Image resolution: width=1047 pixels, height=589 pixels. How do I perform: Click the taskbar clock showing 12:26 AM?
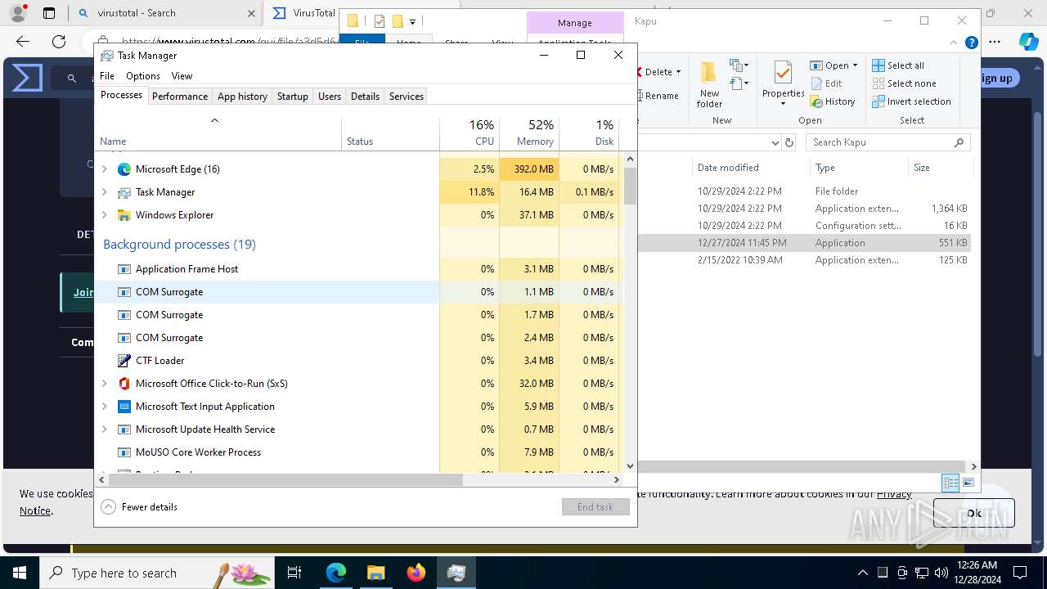click(977, 573)
